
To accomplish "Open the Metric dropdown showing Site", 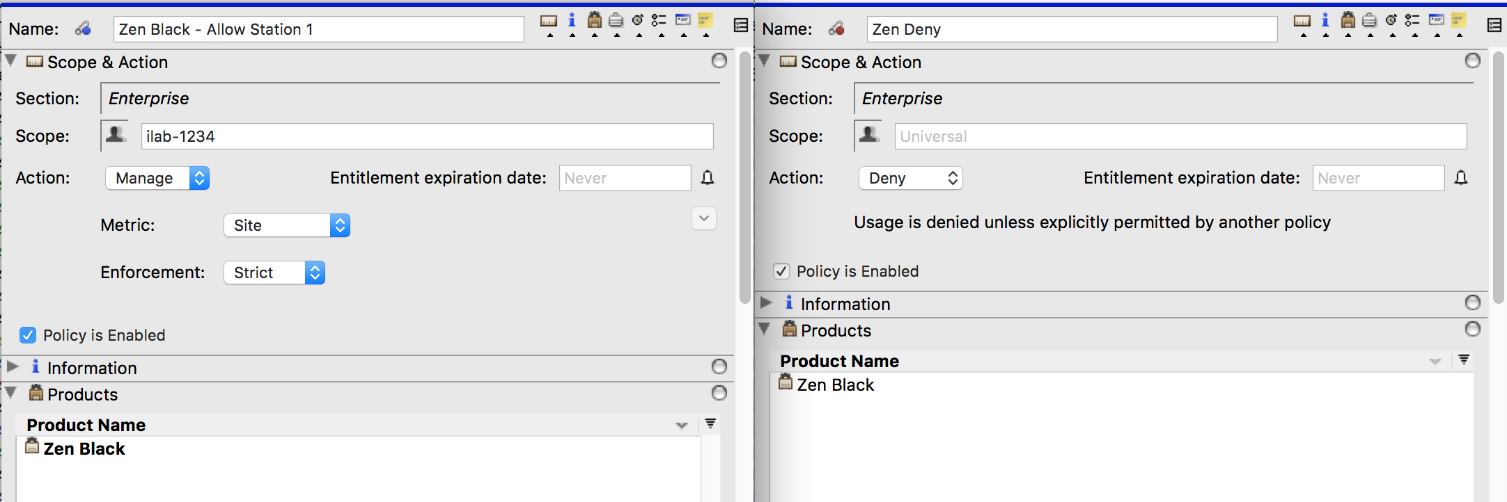I will click(286, 225).
